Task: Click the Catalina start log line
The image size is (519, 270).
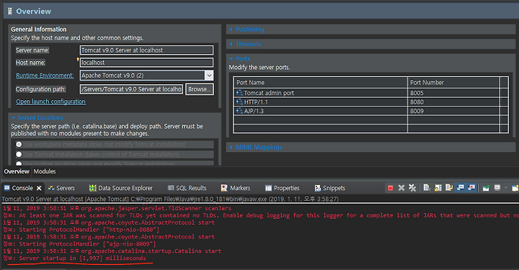Action: click(x=112, y=251)
